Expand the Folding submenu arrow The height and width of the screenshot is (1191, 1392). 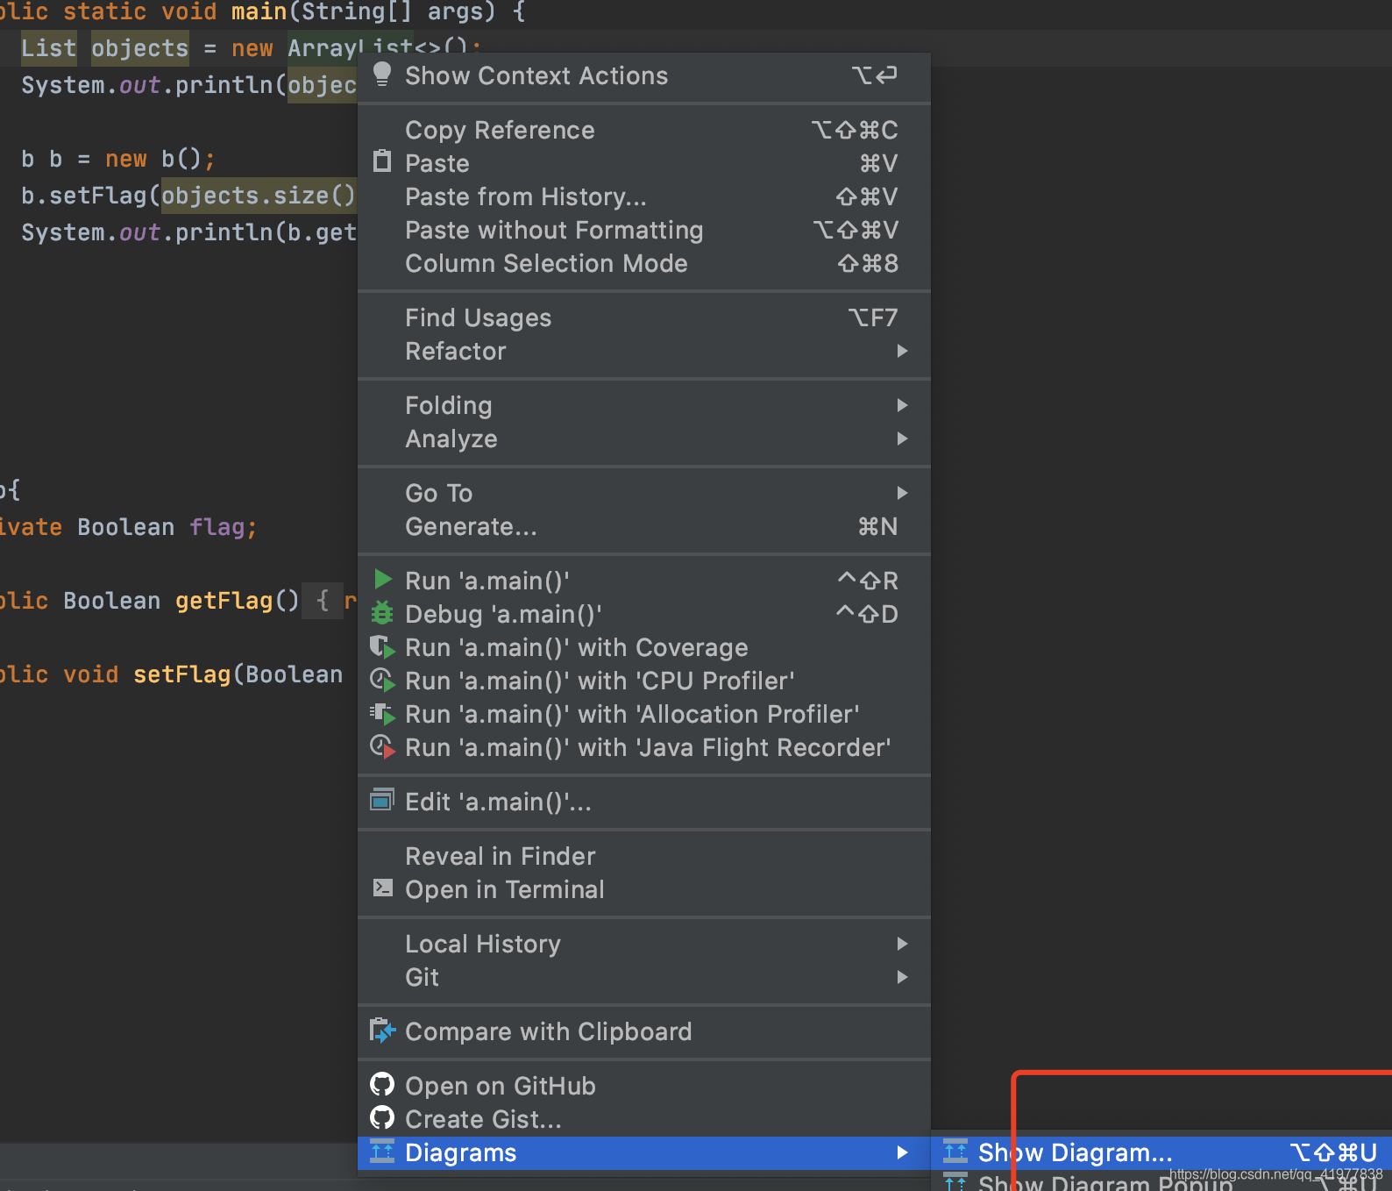902,405
